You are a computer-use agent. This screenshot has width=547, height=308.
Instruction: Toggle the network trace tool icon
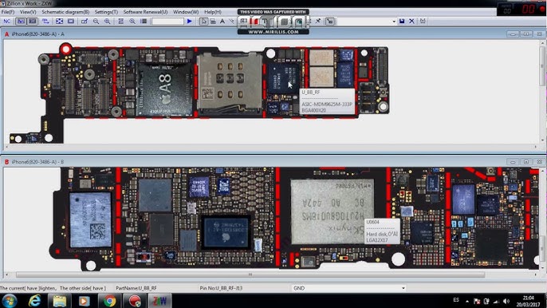tap(329, 22)
